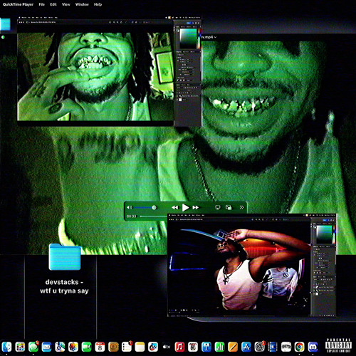Viewport: 356px width, 356px height.
Task: Click the AirPlay icon in the player controls
Action: click(x=218, y=207)
